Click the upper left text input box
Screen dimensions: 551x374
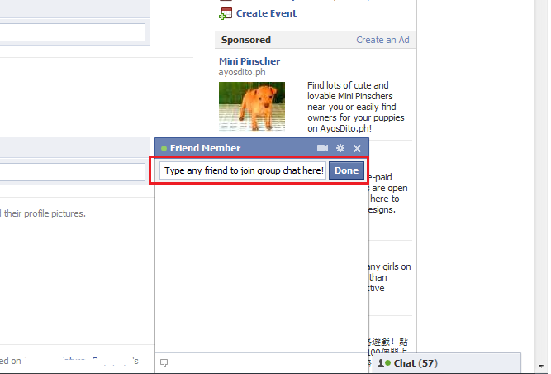pos(73,32)
